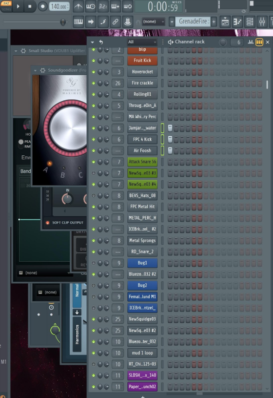Unmute the NewSq..e03 #3 channel LED

(94, 173)
